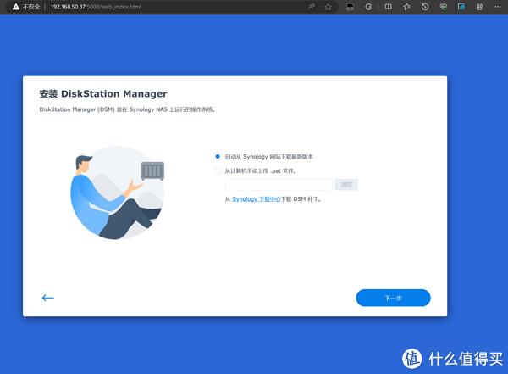Image resolution: width=508 pixels, height=374 pixels.
Task: Select manual upload .pat file option
Action: pyautogui.click(x=218, y=170)
